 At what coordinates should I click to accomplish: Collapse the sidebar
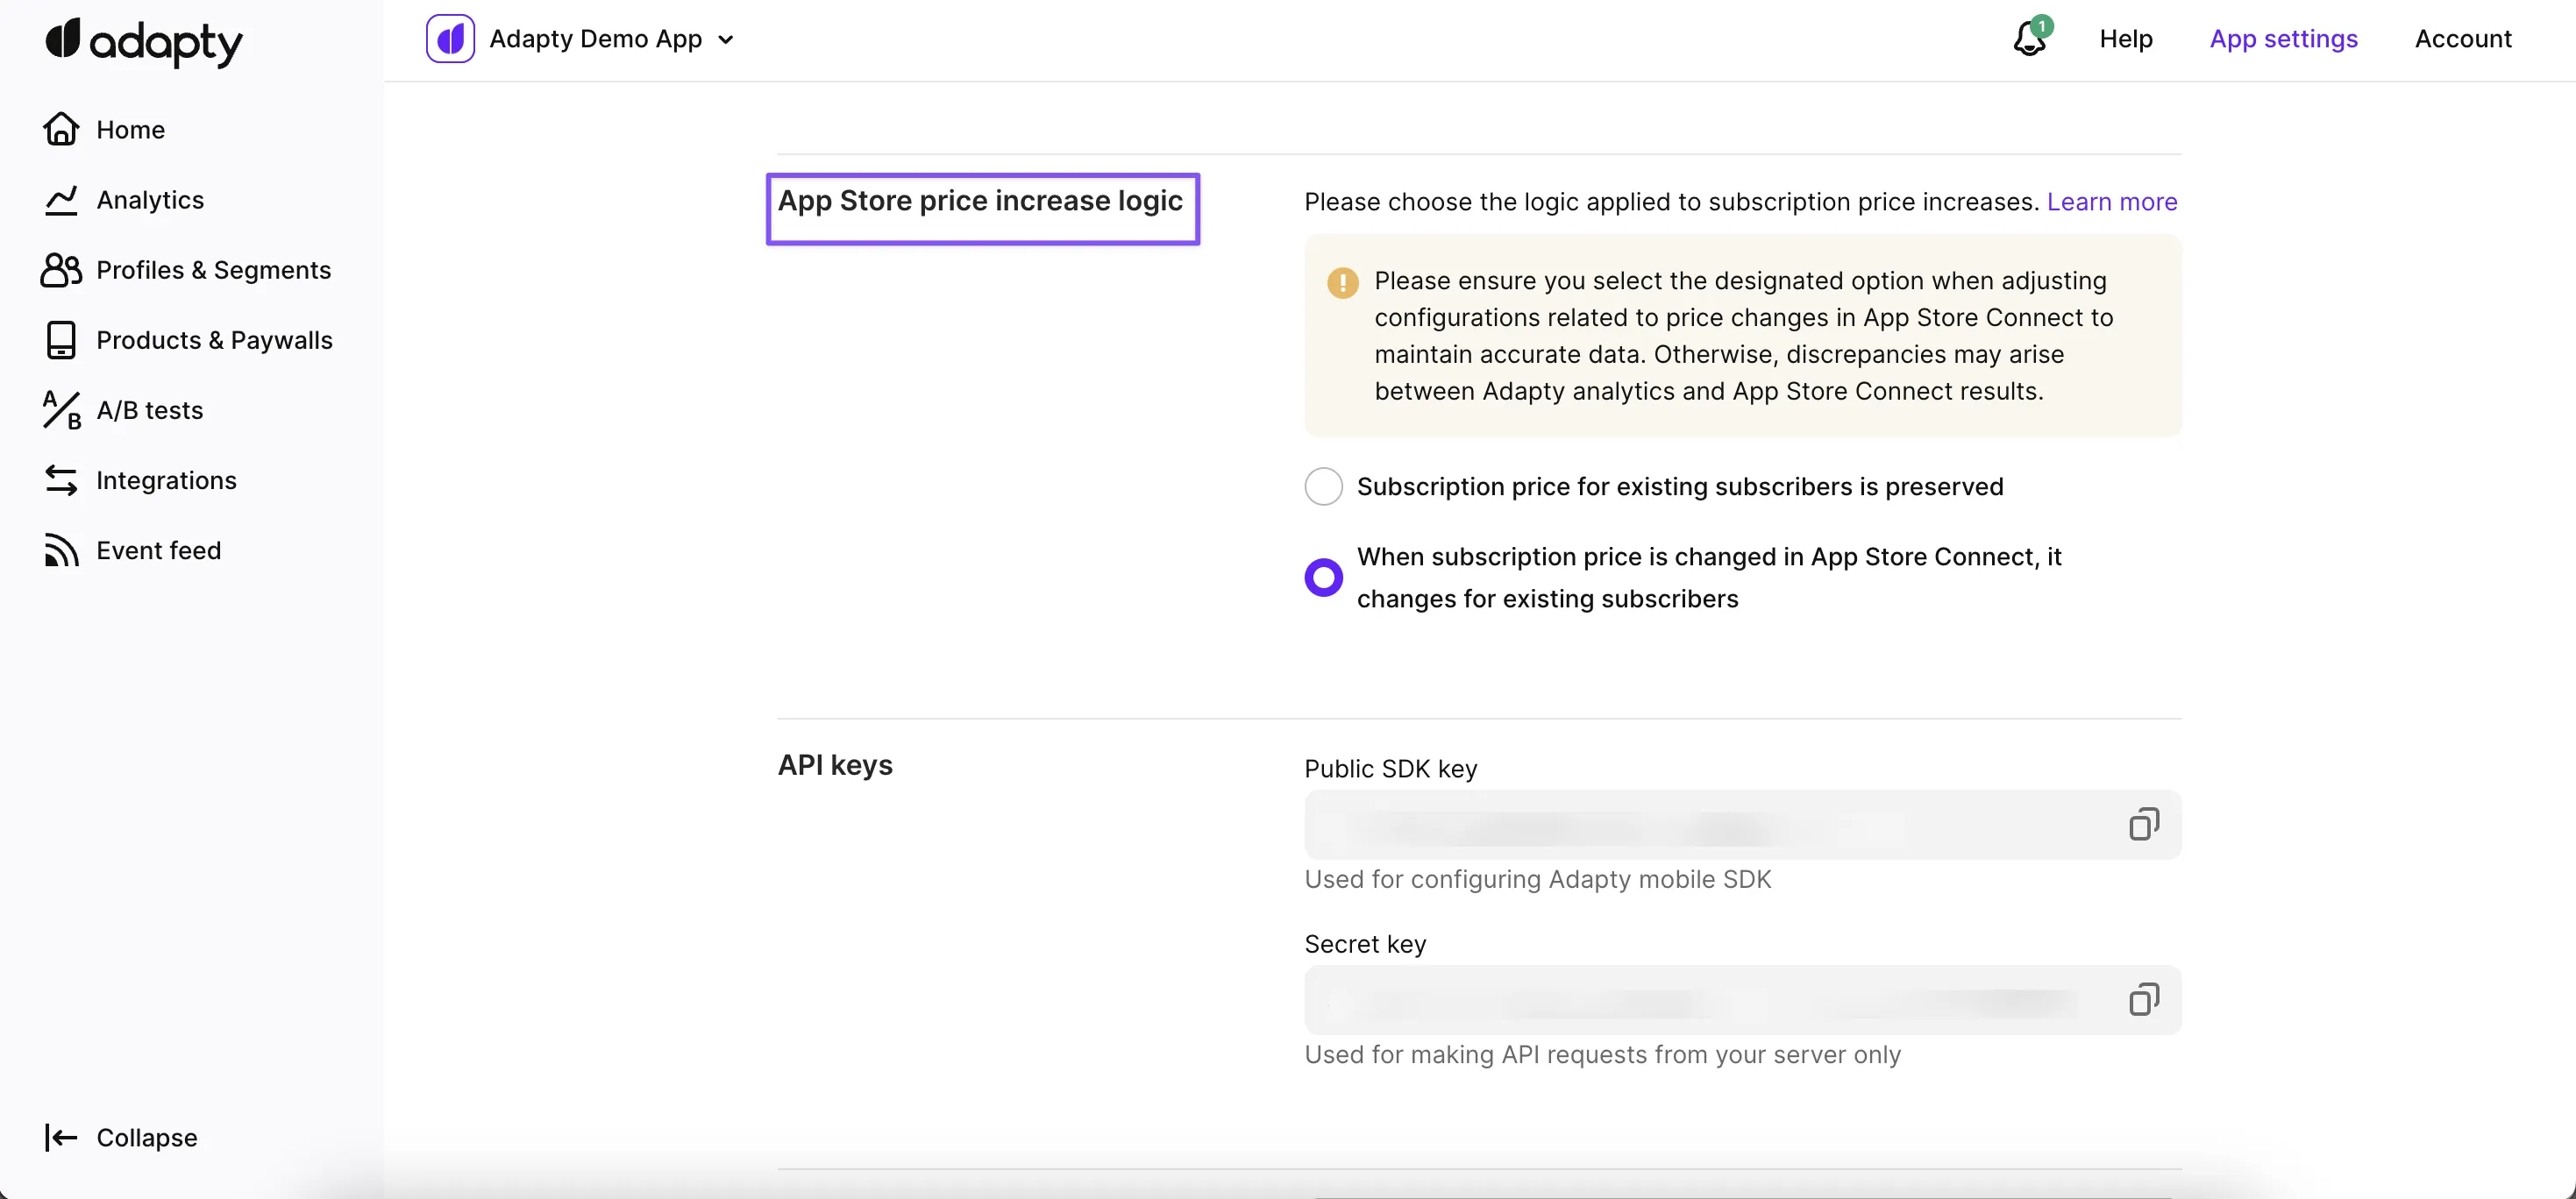pyautogui.click(x=121, y=1137)
